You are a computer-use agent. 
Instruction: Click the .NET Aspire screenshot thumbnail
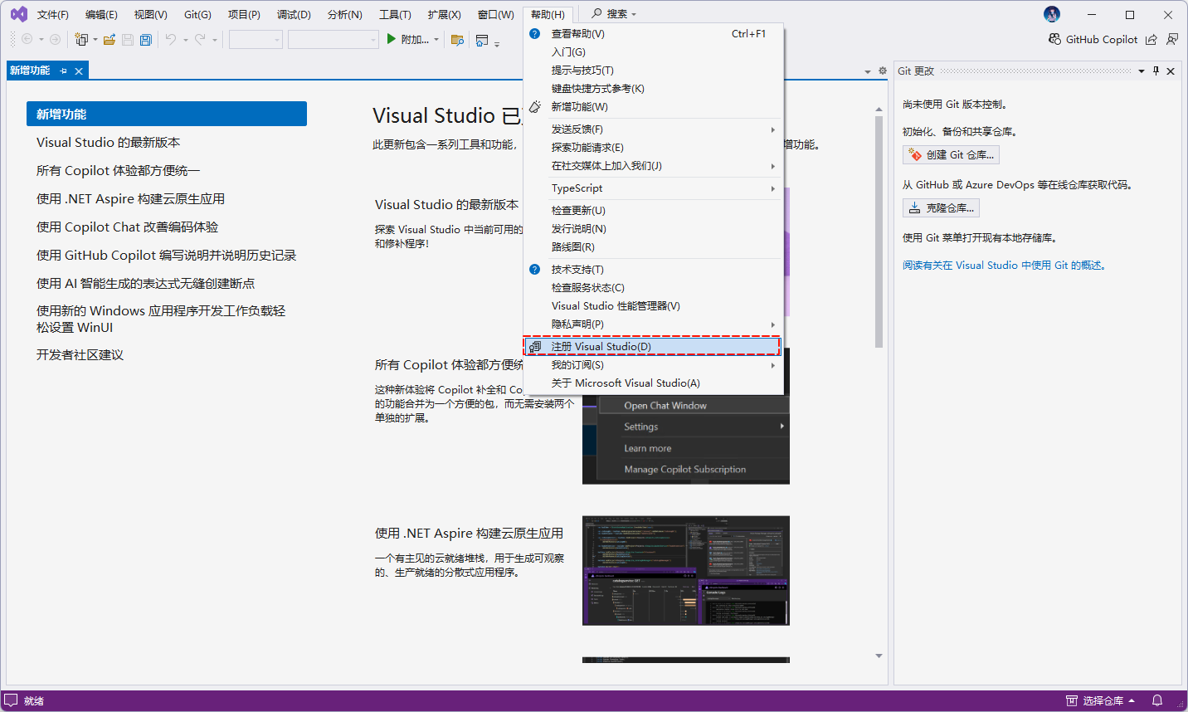[x=685, y=570]
